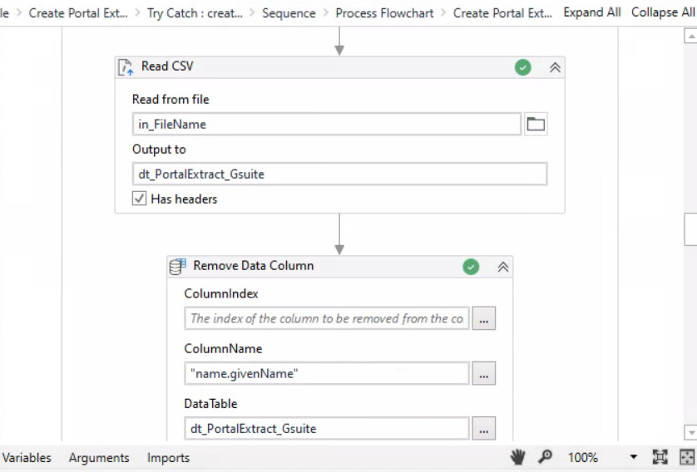
Task: Open the Arguments panel tab
Action: pos(99,458)
